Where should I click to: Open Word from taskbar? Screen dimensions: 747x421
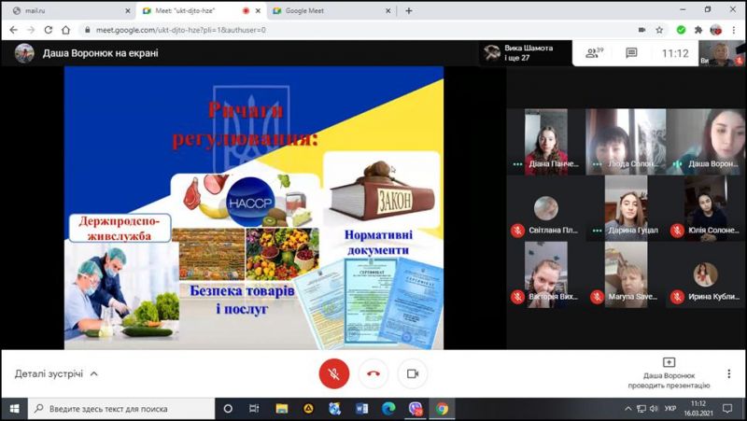(x=361, y=409)
